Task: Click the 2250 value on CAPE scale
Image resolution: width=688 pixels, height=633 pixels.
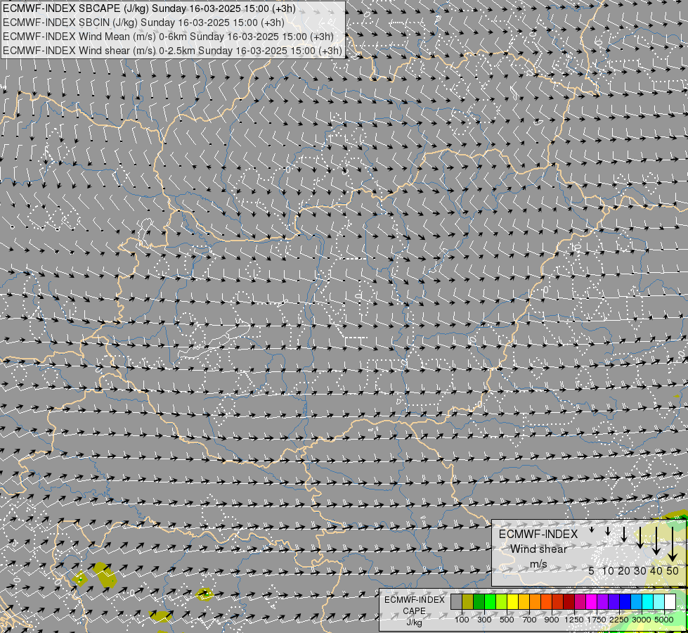Action: pyautogui.click(x=619, y=620)
